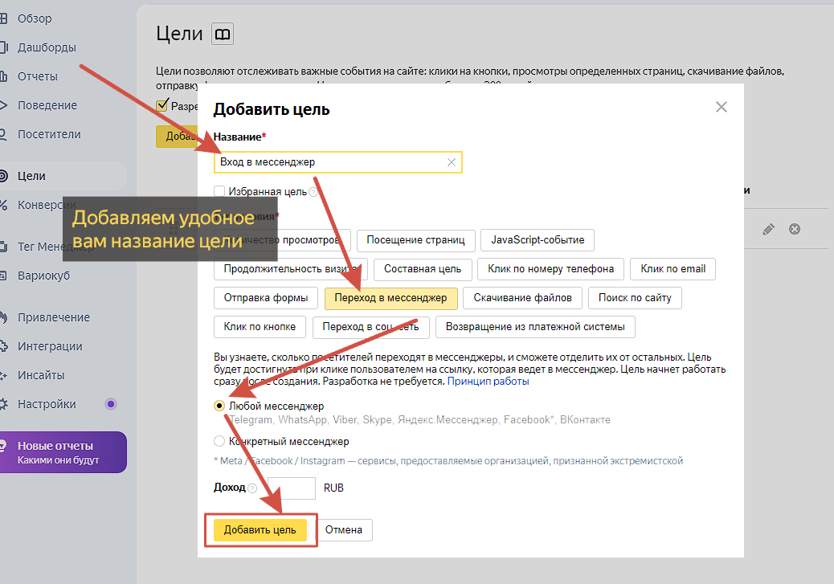Choose JavaScript-событие condition type
The height and width of the screenshot is (584, 834).
tap(538, 240)
